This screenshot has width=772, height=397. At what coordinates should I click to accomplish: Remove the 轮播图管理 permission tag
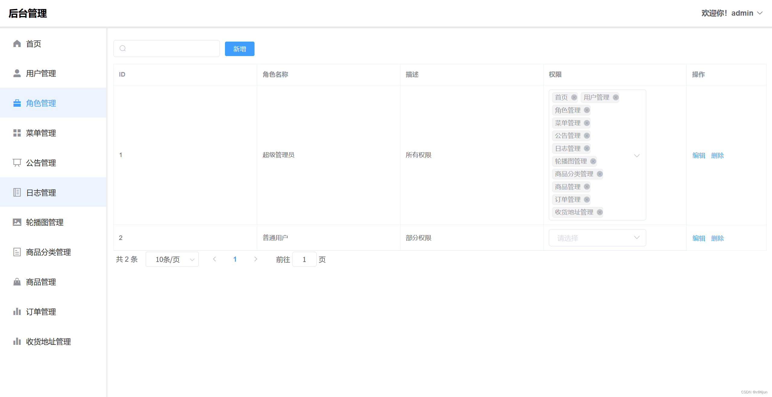tap(593, 161)
